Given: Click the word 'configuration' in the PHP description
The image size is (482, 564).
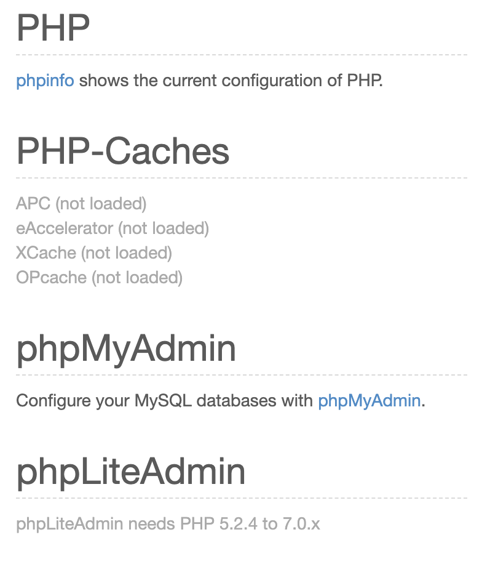Looking at the screenshot, I should 271,81.
